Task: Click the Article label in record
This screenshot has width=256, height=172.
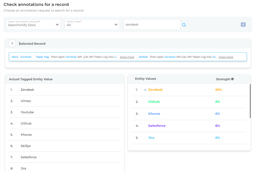Action: [x=143, y=57]
